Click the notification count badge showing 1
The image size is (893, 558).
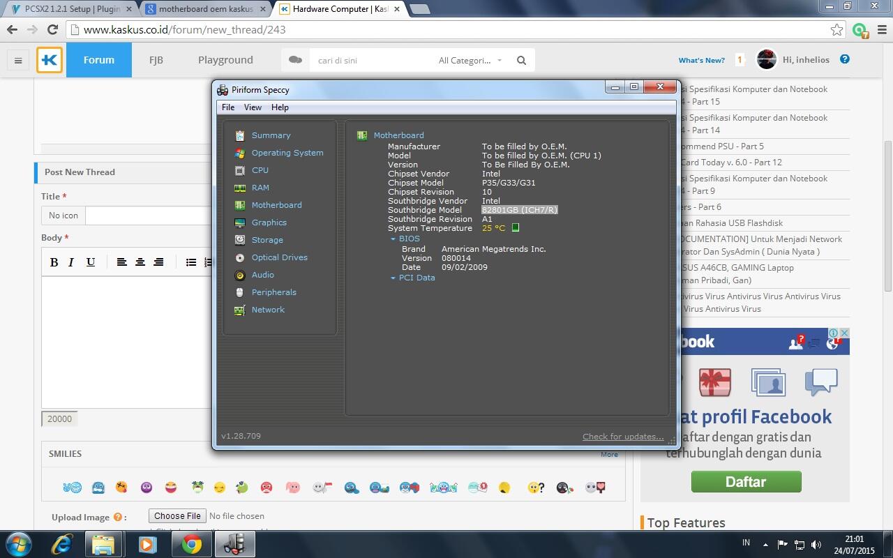click(740, 60)
